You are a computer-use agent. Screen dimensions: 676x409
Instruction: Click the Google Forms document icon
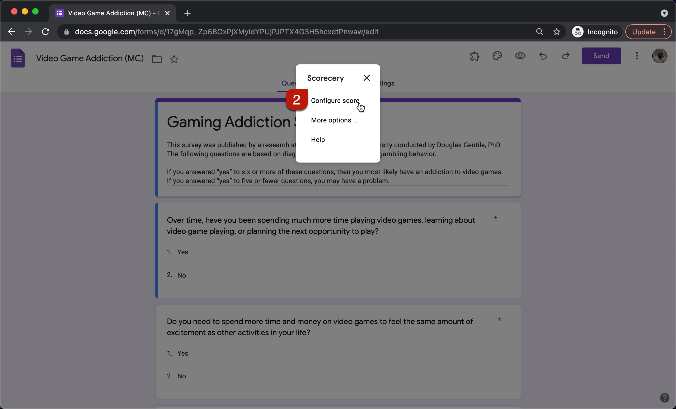(17, 58)
